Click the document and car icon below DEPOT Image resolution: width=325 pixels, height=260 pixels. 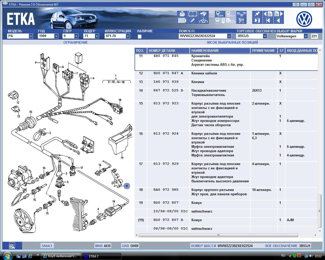[231, 21]
